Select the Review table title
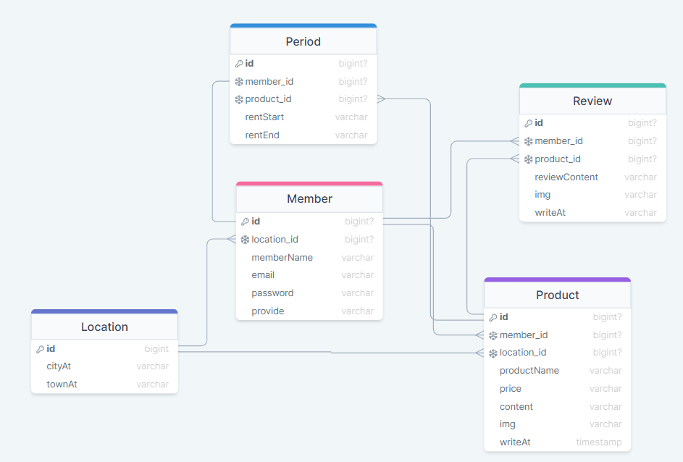 [x=592, y=101]
